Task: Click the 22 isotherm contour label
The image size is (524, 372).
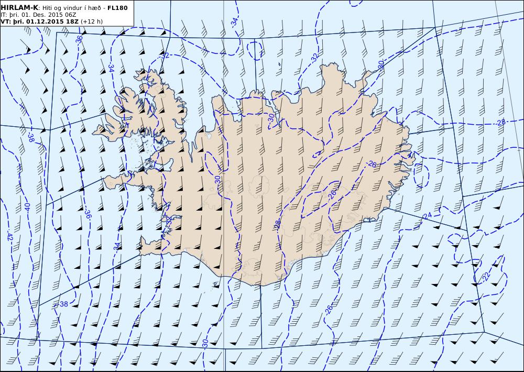Action: (x=486, y=276)
